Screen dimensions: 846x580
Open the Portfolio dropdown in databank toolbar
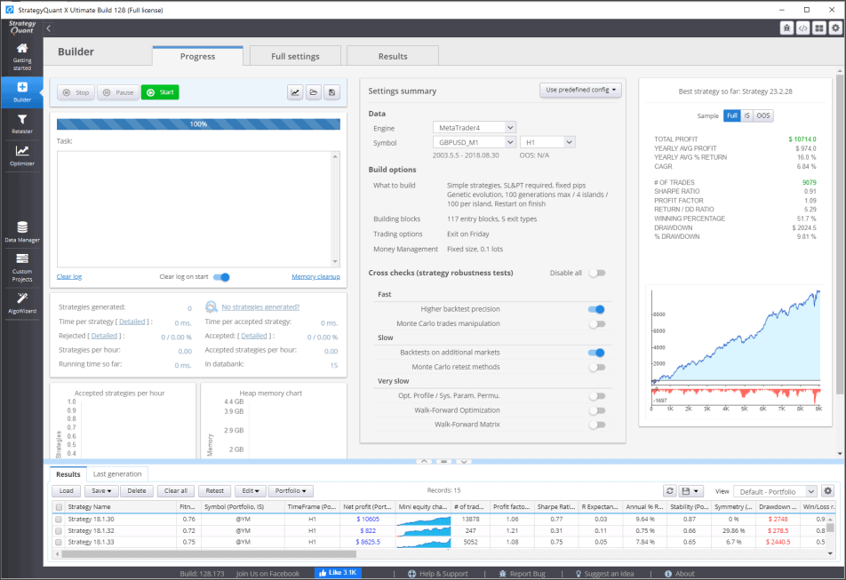coord(291,491)
